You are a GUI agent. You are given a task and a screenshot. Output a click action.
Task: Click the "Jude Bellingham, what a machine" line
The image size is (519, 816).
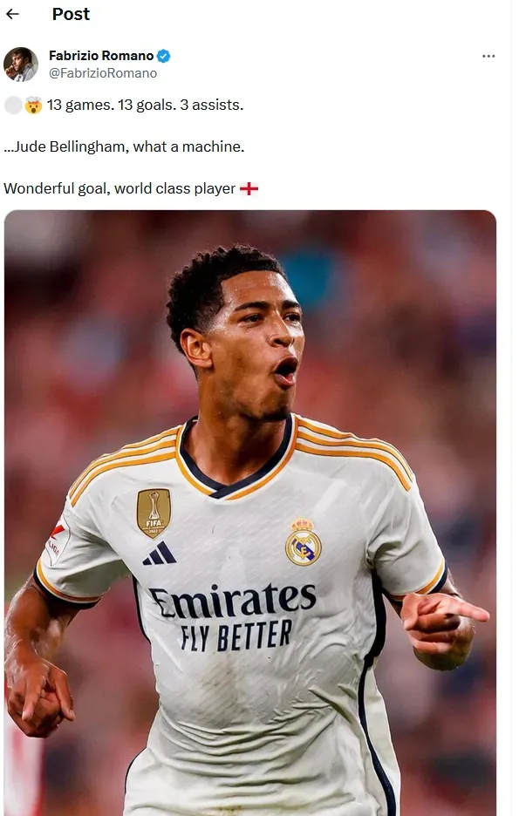tap(124, 146)
